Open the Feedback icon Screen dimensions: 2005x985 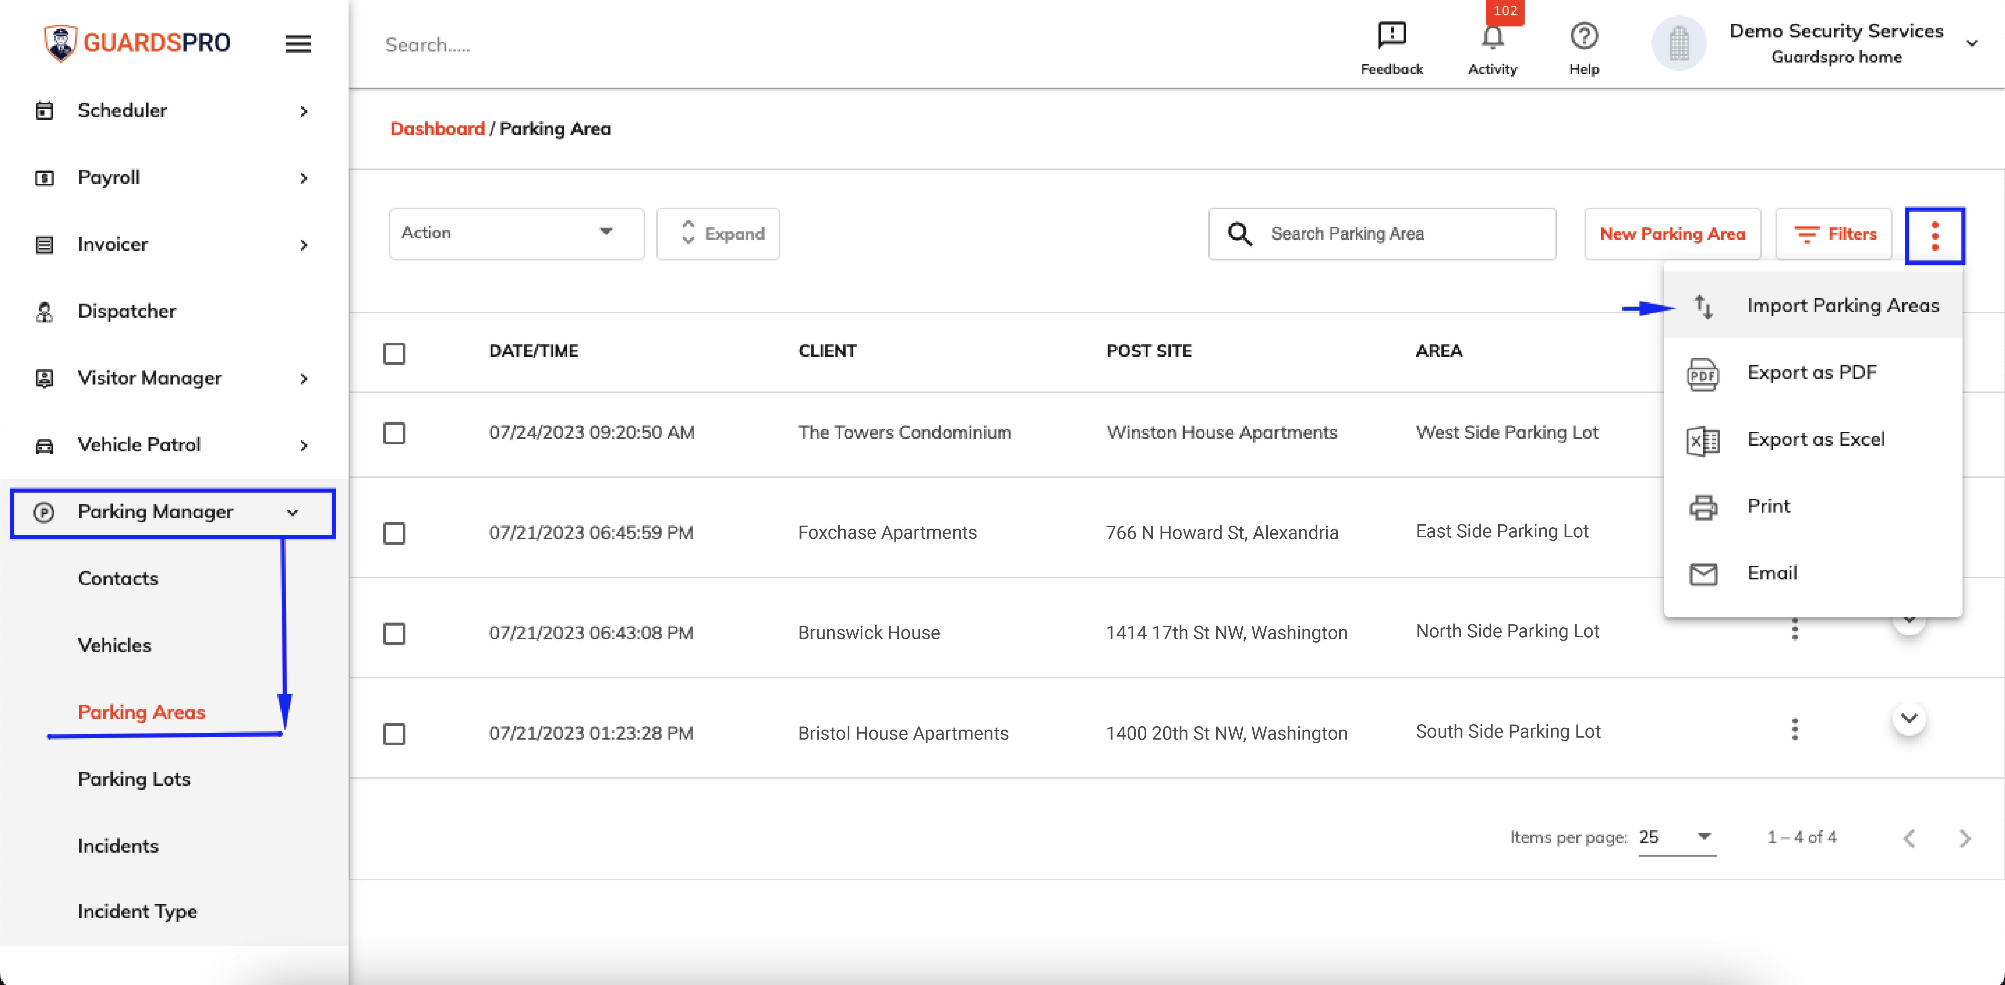click(1391, 35)
